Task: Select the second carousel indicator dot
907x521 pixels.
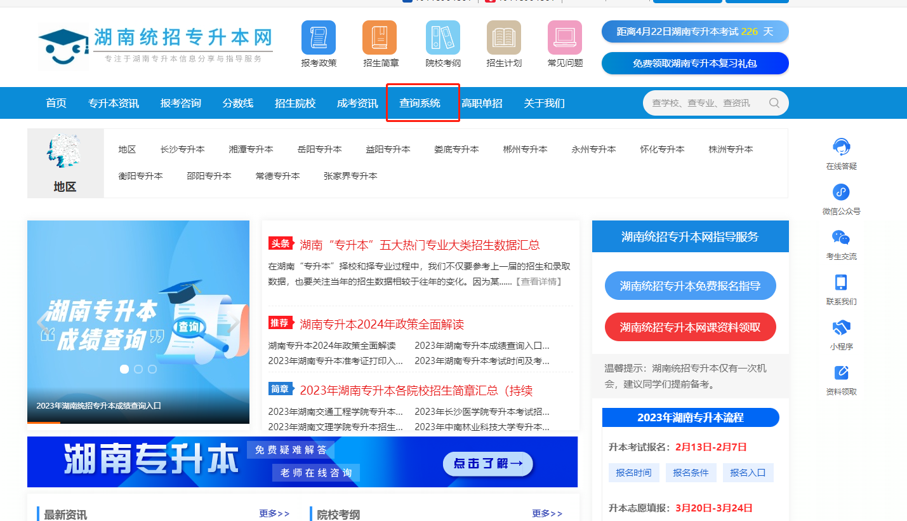Action: pos(138,369)
